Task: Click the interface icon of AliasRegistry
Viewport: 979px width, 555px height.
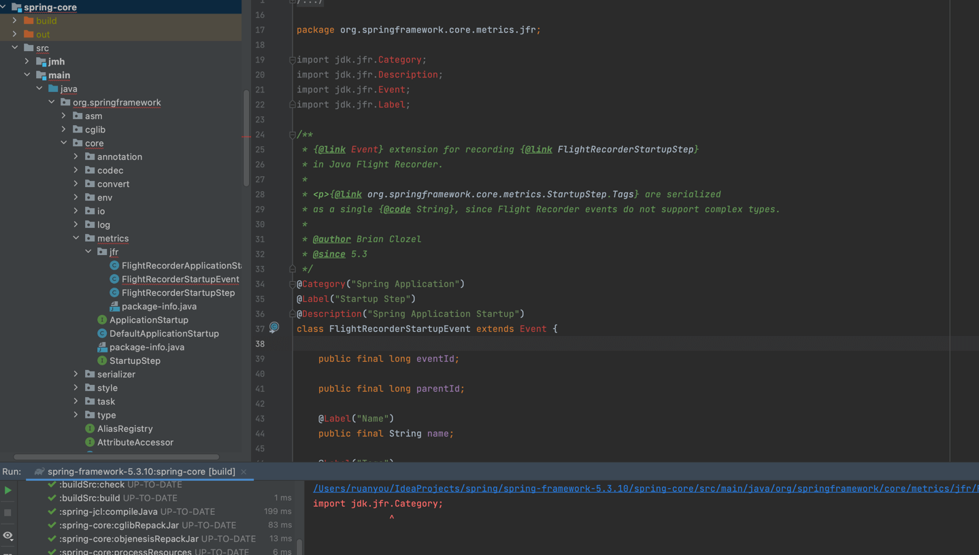Action: tap(90, 428)
